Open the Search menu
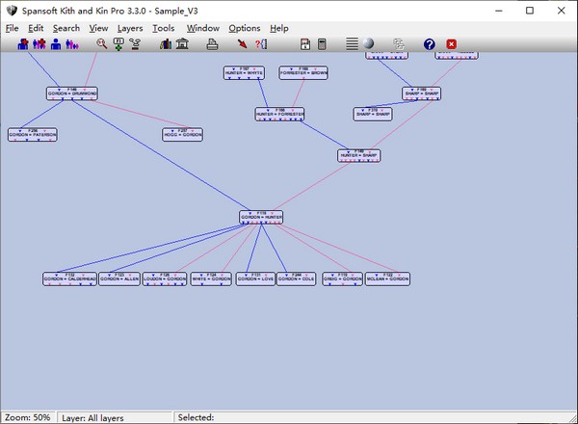Viewport: 578px width, 424px height. 66,28
